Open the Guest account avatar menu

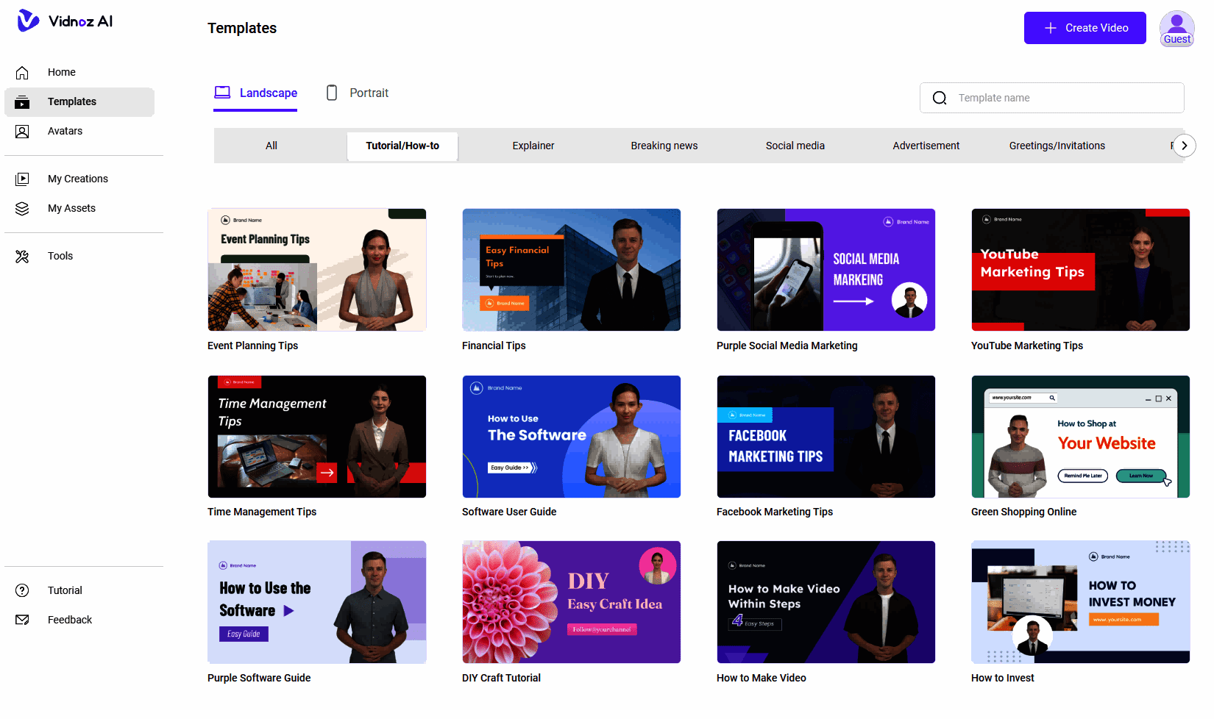point(1176,28)
